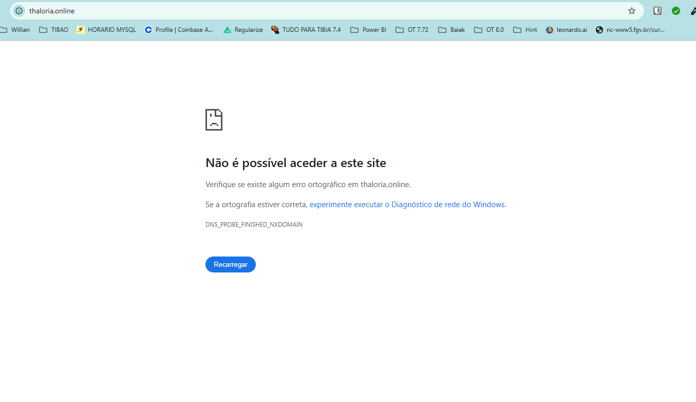This screenshot has width=696, height=402.
Task: Click the site information icon in the address bar
Action: pos(19,11)
